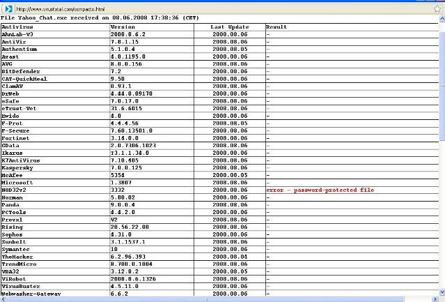The height and width of the screenshot is (302, 445).
Task: Select the 'BitDefender' cell
Action: click(x=55, y=72)
